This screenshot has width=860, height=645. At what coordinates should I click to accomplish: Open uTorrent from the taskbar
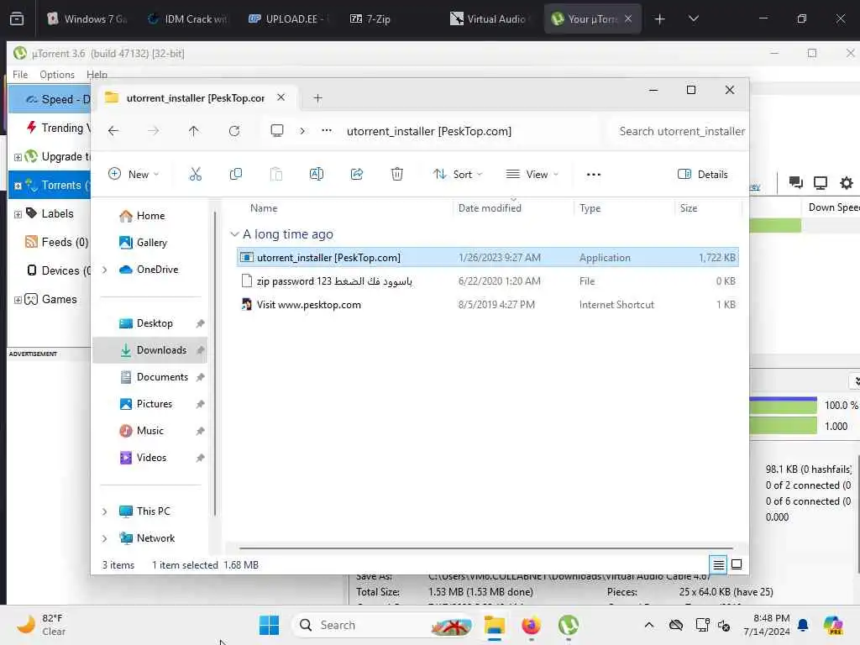(569, 625)
